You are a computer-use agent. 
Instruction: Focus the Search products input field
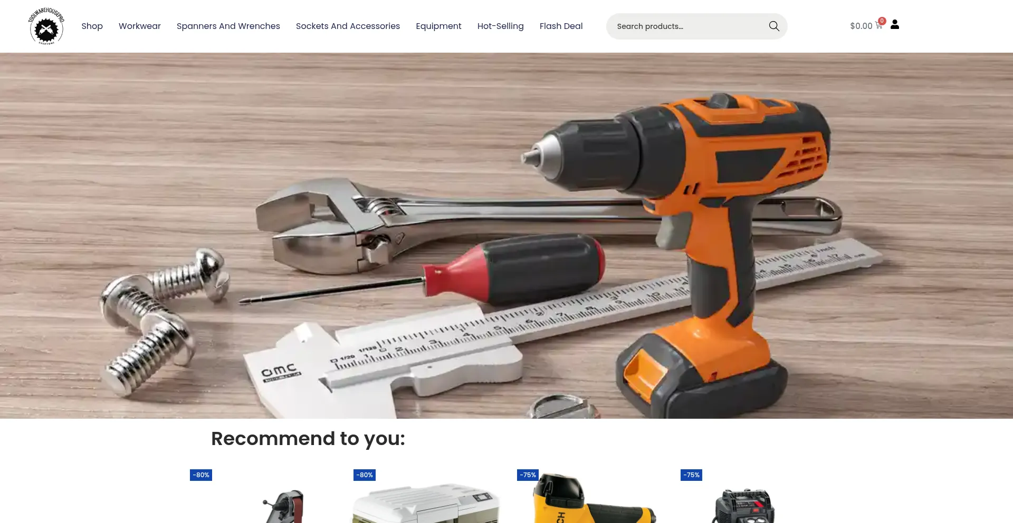[x=686, y=26]
